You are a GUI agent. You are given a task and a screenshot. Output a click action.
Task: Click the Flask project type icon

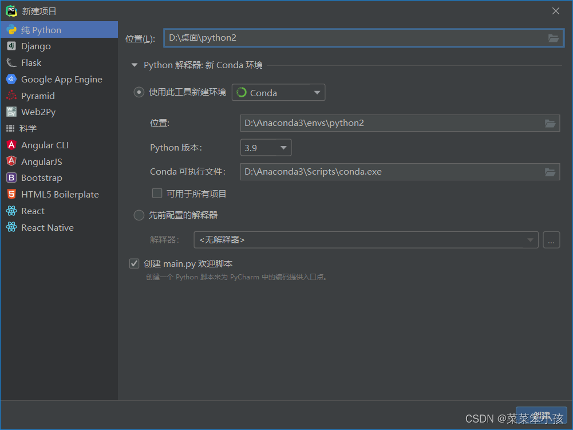coord(11,62)
